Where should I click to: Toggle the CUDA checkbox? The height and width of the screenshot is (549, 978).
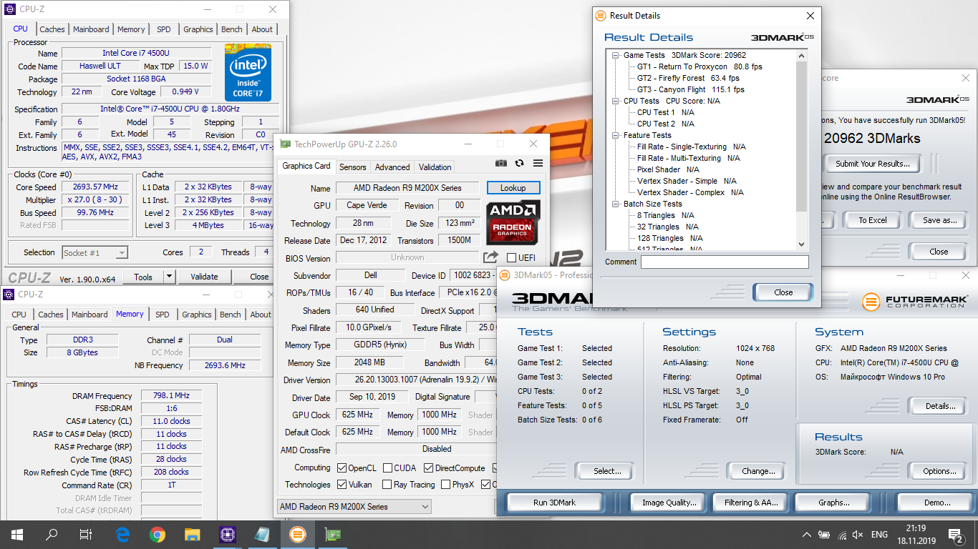pyautogui.click(x=387, y=468)
